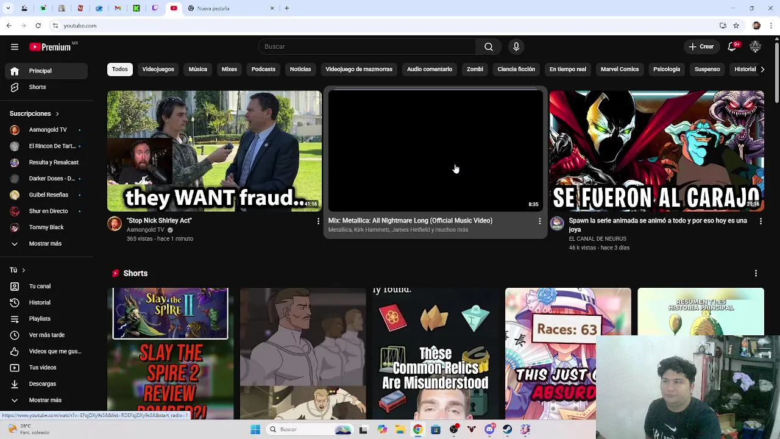Open the YouTube hamburger guide menu
This screenshot has width=780, height=439.
[x=15, y=47]
